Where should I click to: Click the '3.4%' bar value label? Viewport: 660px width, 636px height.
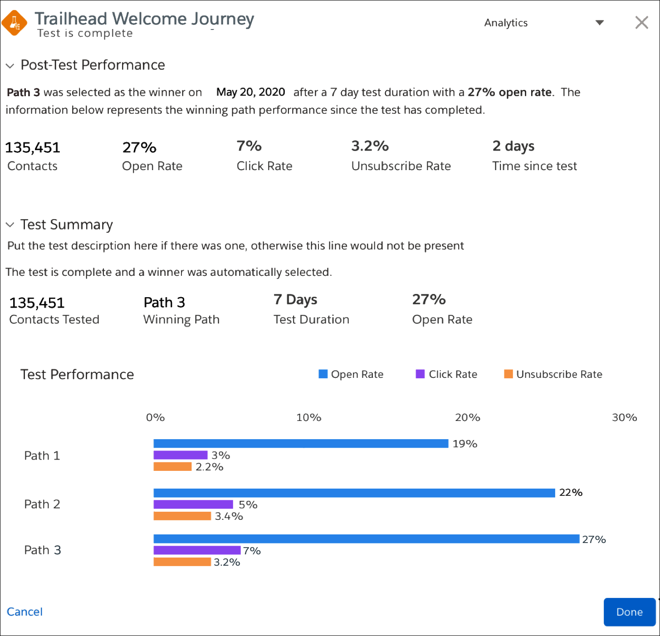point(229,516)
